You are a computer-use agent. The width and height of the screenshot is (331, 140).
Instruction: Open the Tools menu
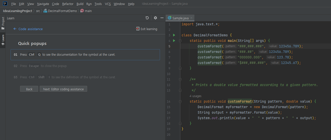pyautogui.click(x=98, y=4)
